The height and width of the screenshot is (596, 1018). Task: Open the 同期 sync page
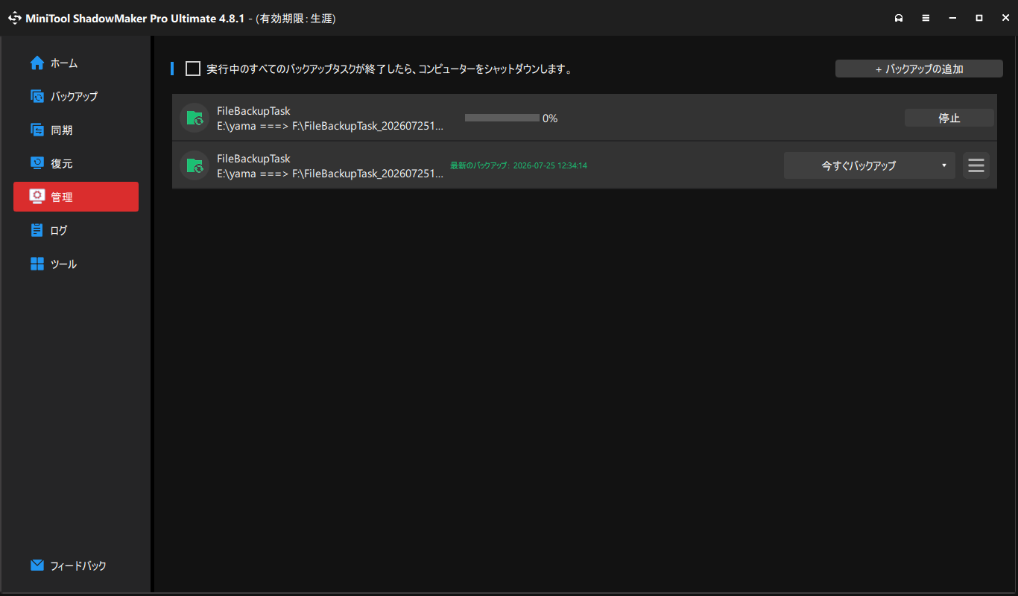point(76,130)
